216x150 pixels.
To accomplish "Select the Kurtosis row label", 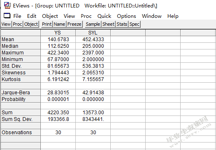I will tap(20, 79).
